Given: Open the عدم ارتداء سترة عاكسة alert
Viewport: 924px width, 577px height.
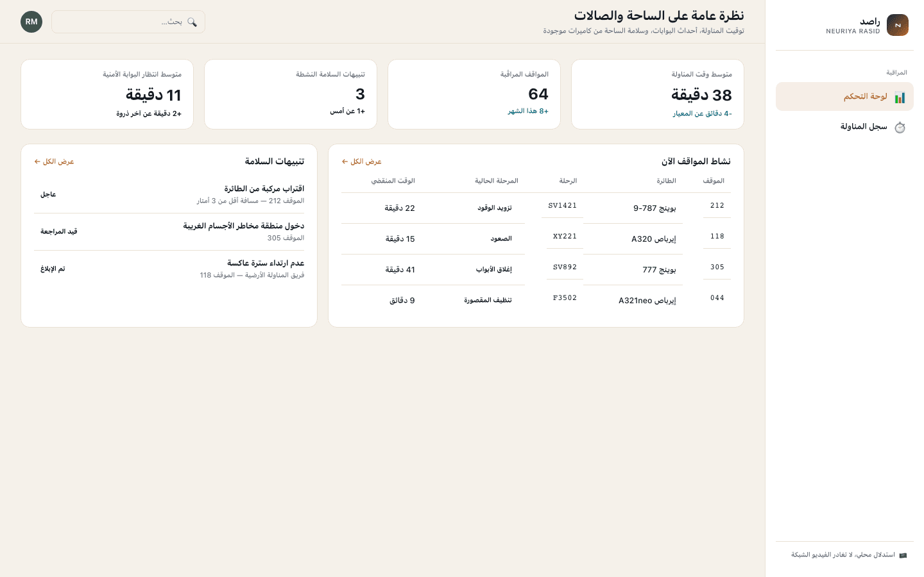Looking at the screenshot, I should 169,269.
